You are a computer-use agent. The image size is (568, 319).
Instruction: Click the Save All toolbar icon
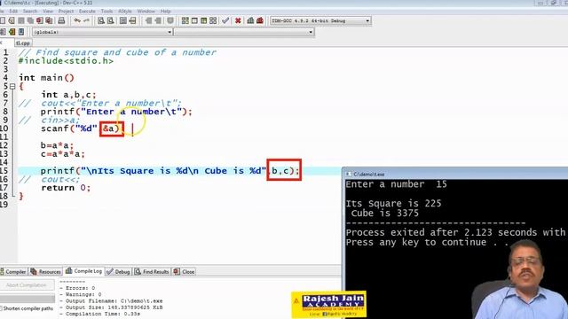(30, 20)
